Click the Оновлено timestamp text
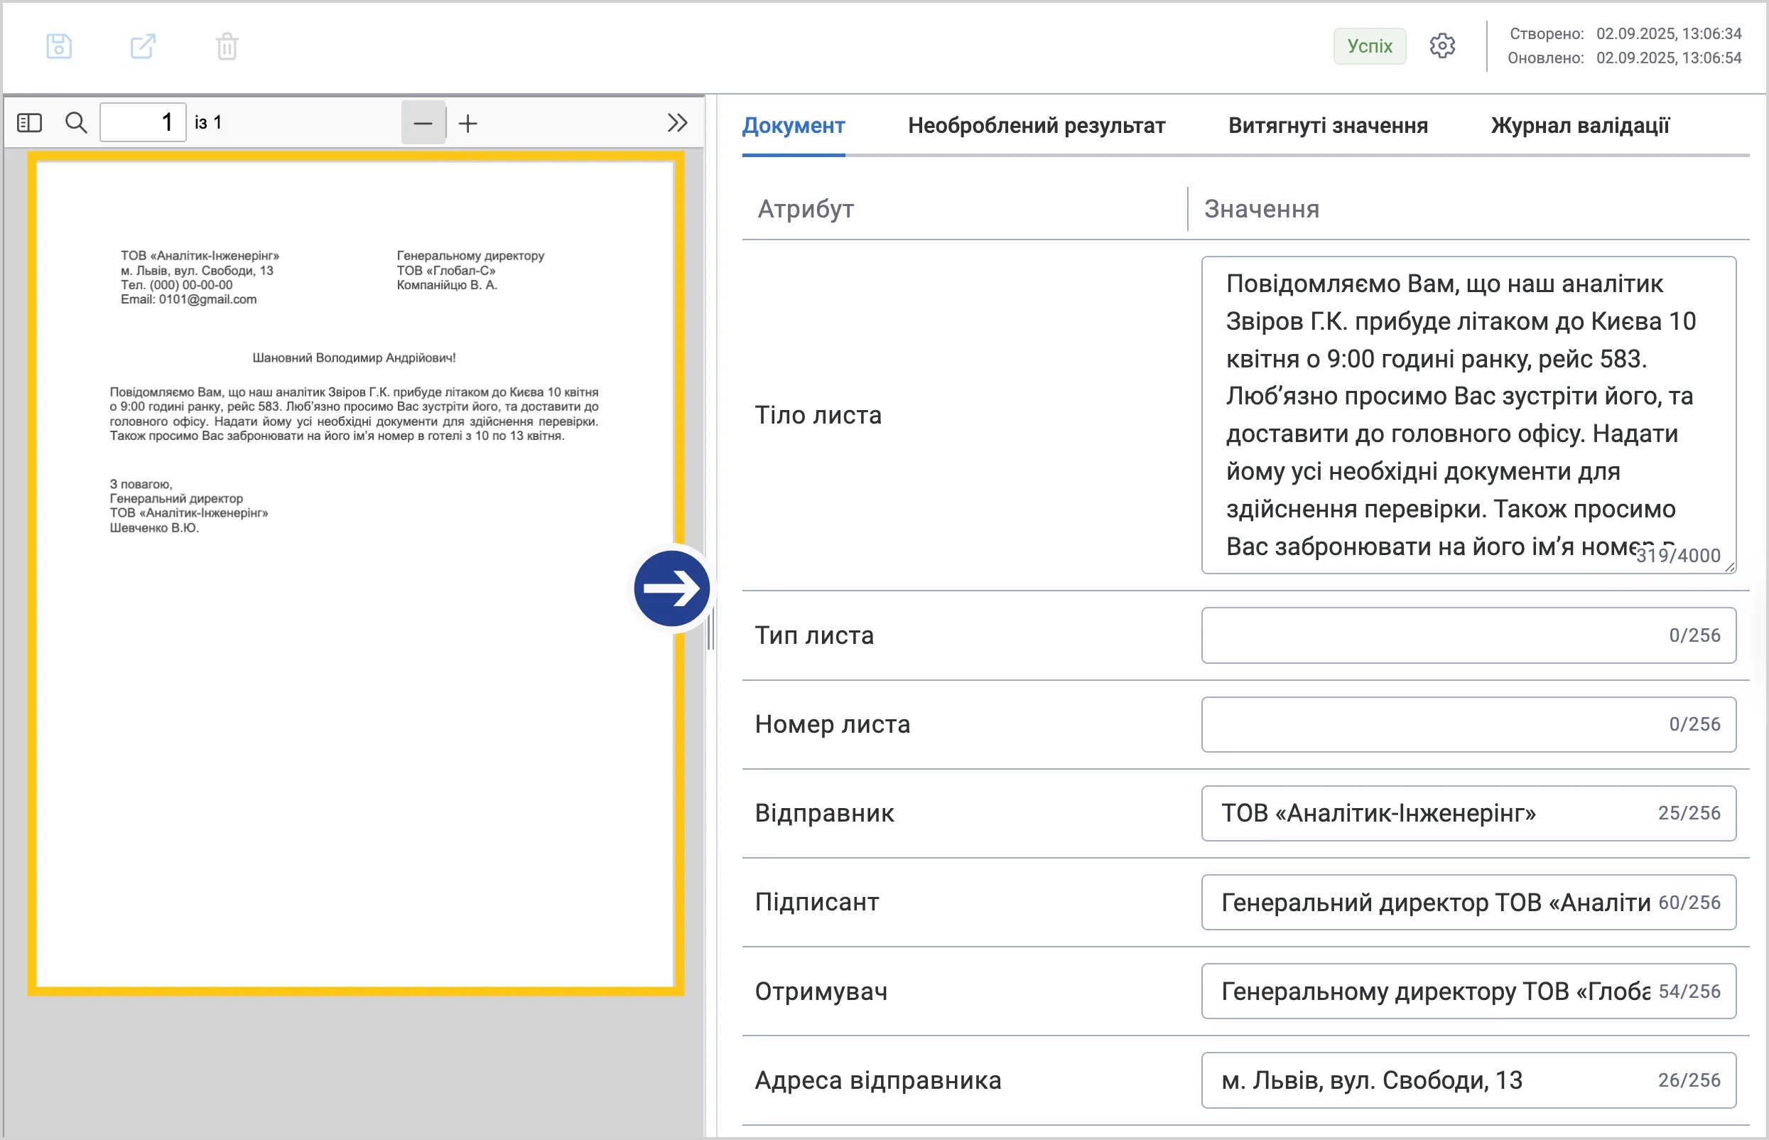1769x1140 pixels. click(x=1625, y=58)
